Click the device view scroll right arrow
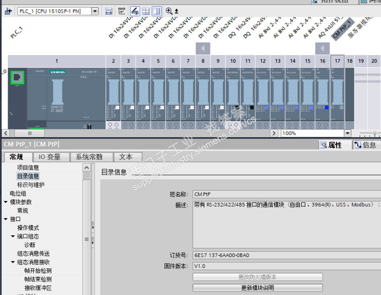The image size is (381, 295). (274, 133)
